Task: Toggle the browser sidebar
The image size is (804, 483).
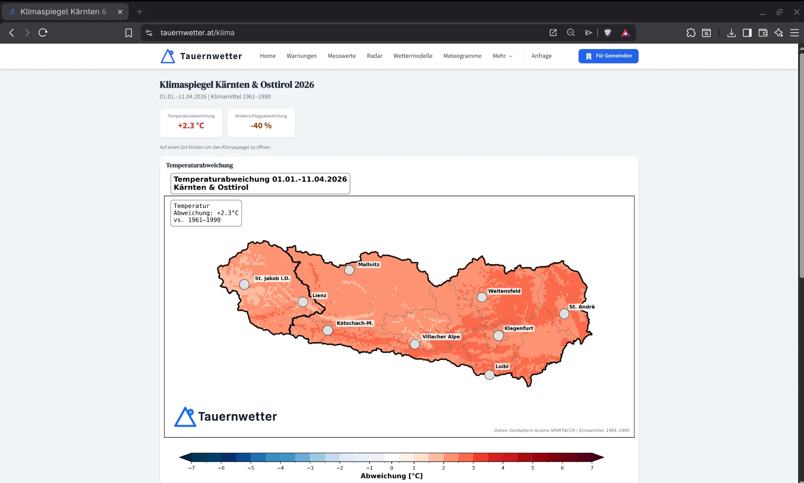Action: (748, 32)
